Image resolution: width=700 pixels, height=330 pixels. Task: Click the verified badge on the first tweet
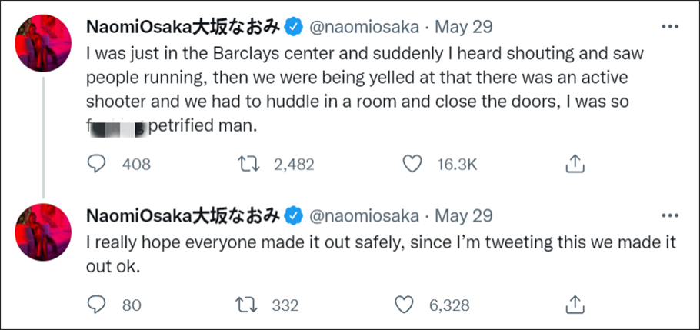tap(292, 27)
